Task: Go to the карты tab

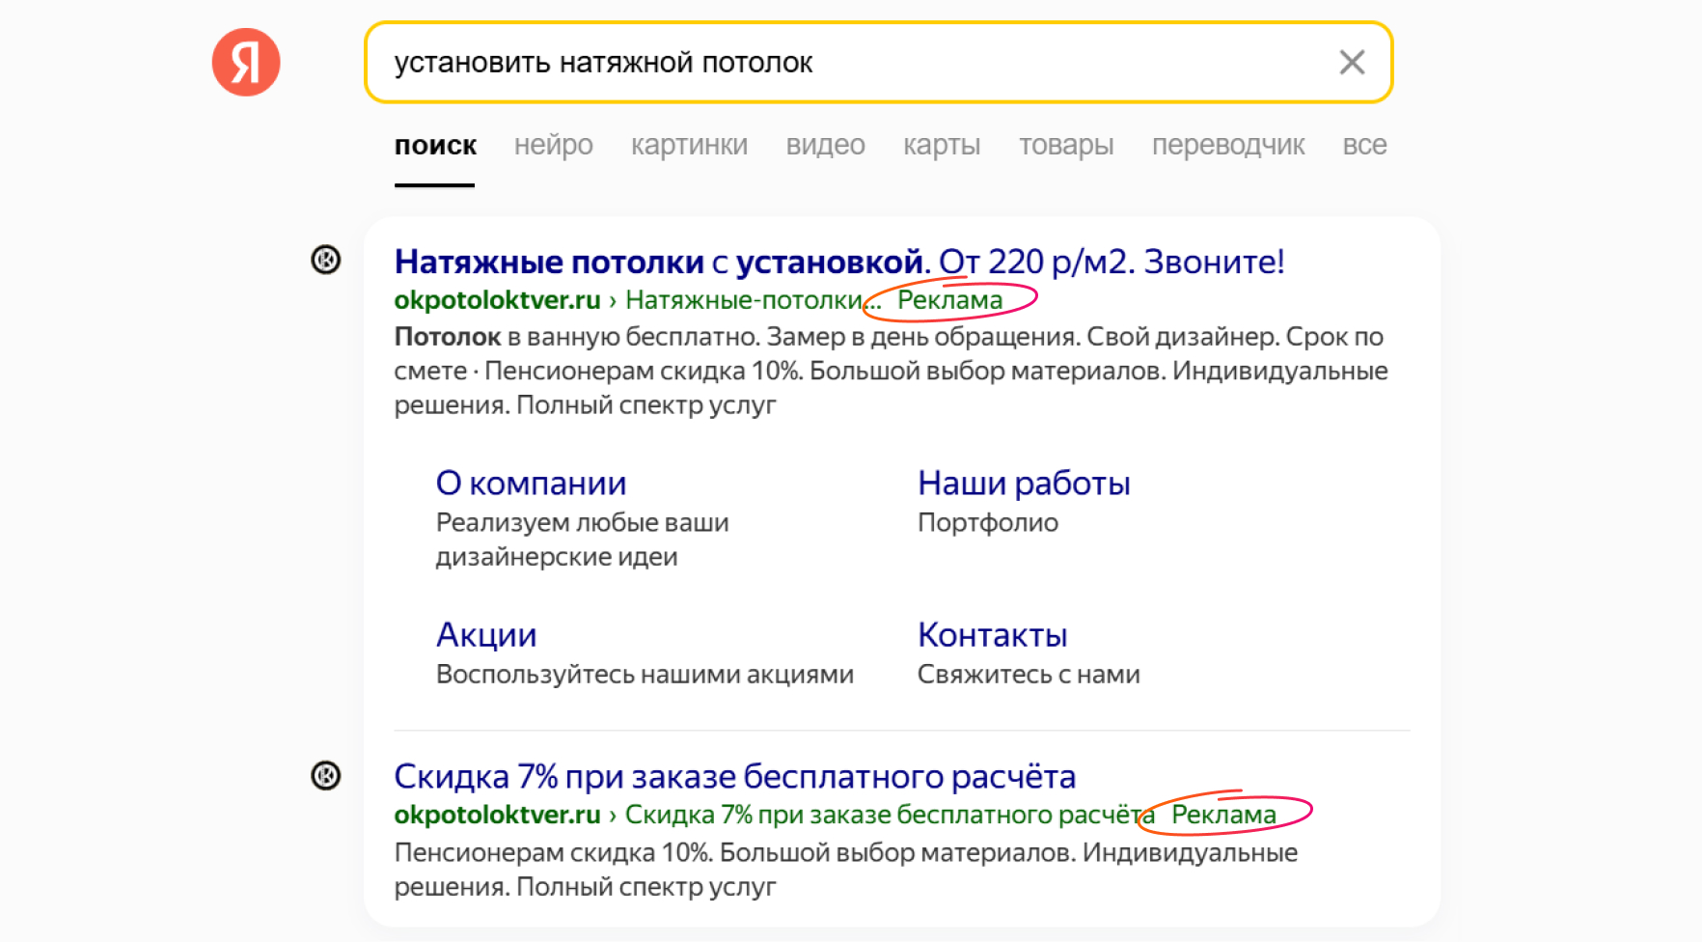Action: click(x=941, y=145)
